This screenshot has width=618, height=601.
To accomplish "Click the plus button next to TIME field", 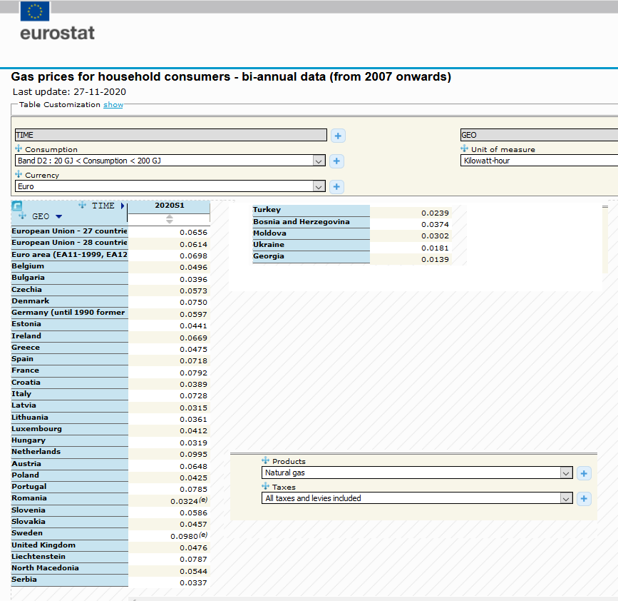I will (338, 136).
